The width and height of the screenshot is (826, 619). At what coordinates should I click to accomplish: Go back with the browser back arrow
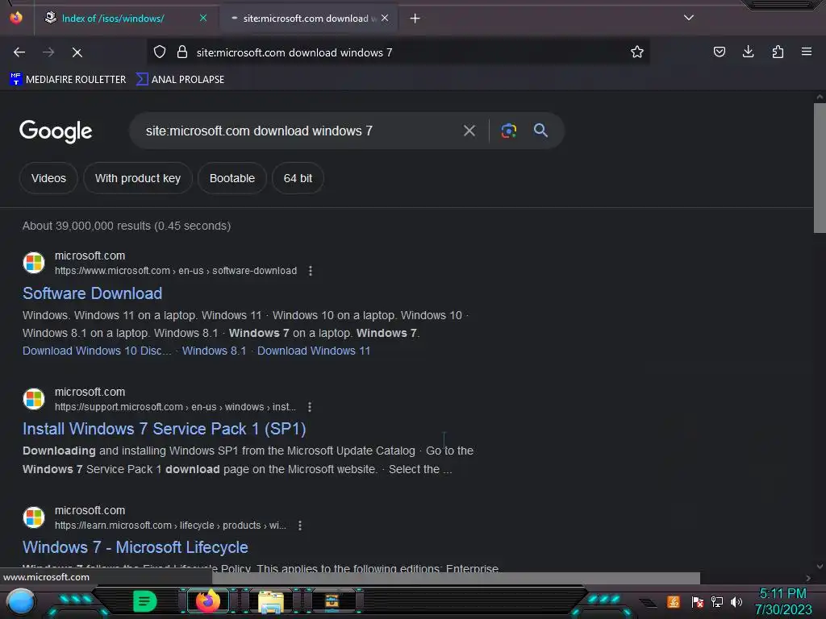click(x=19, y=52)
